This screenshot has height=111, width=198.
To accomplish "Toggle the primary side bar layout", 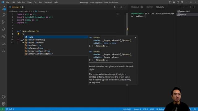I will [x=170, y=2].
